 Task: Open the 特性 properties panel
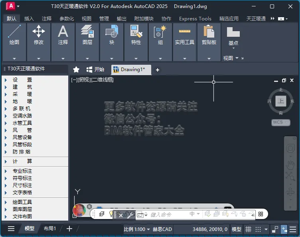[136, 42]
